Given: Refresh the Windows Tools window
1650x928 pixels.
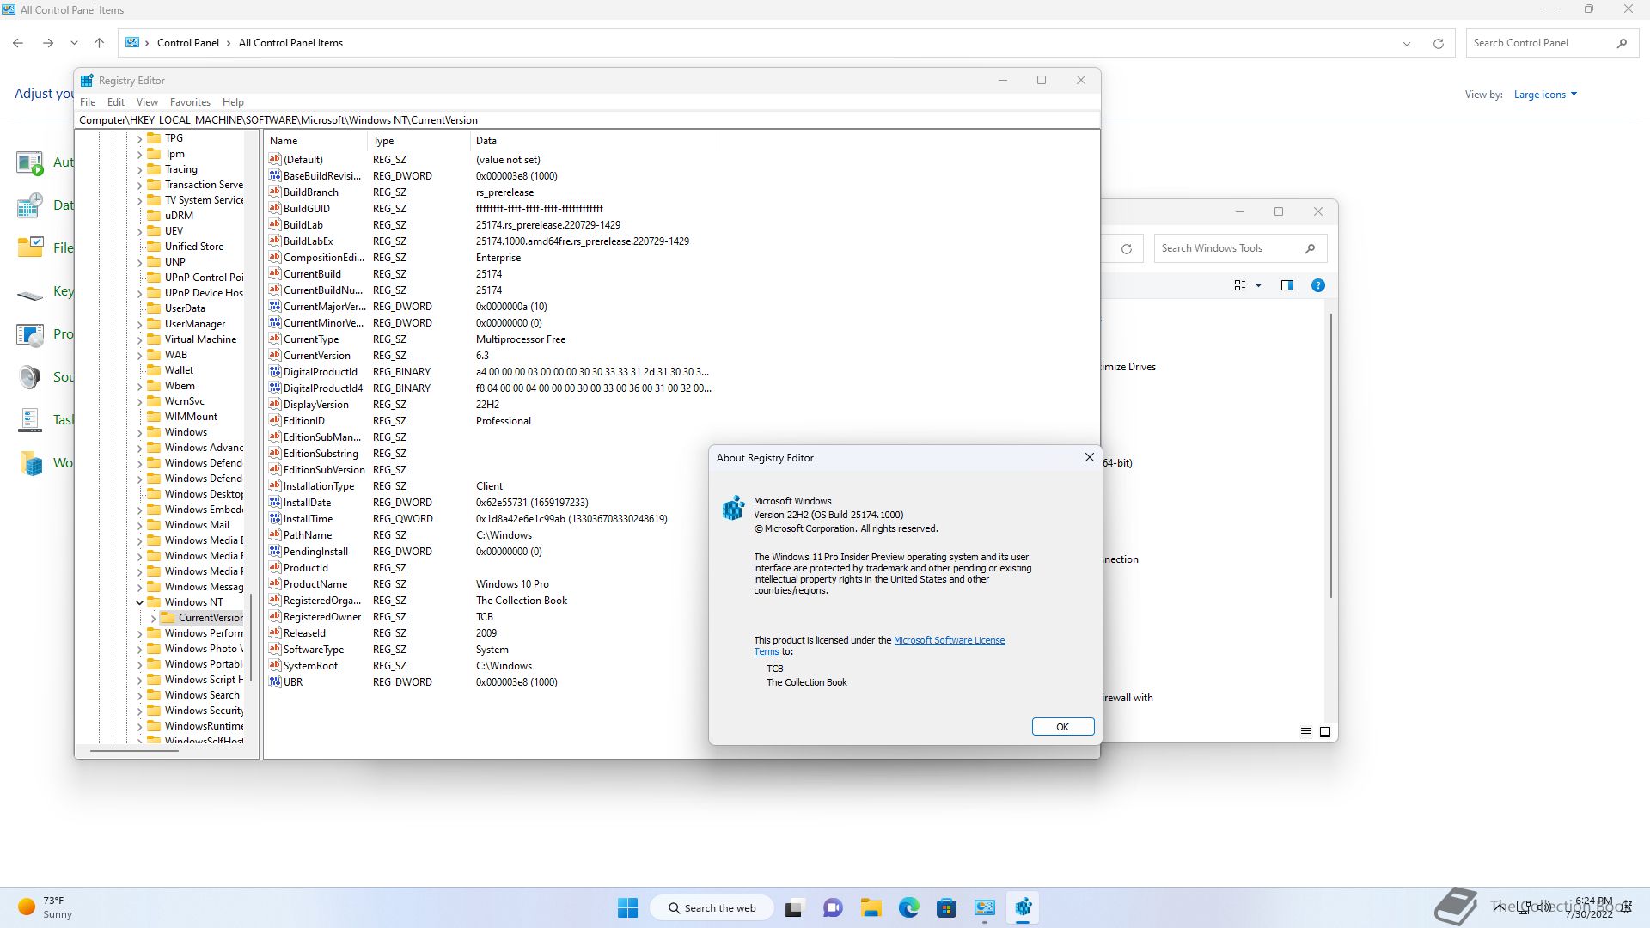Looking at the screenshot, I should [x=1126, y=249].
